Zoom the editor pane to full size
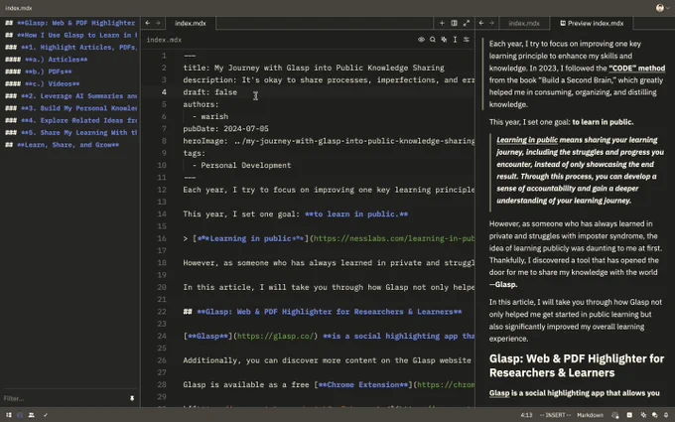The height and width of the screenshot is (422, 675). click(x=467, y=23)
